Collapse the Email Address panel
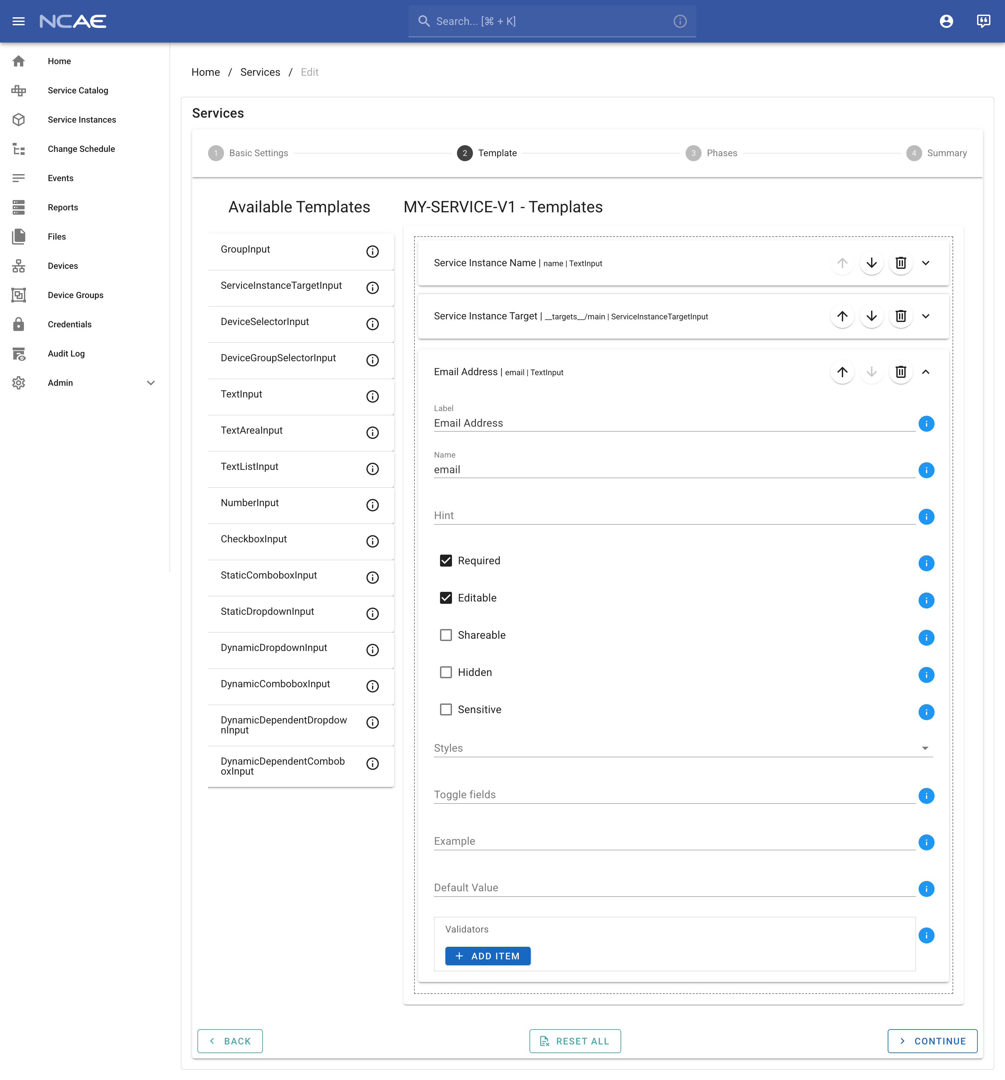The height and width of the screenshot is (1080, 1005). click(x=926, y=372)
